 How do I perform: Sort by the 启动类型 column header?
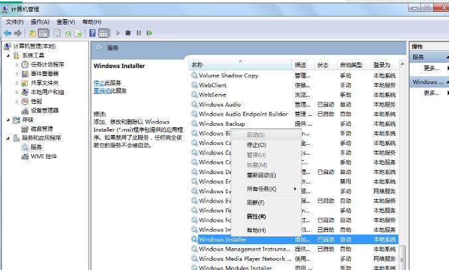tap(353, 65)
